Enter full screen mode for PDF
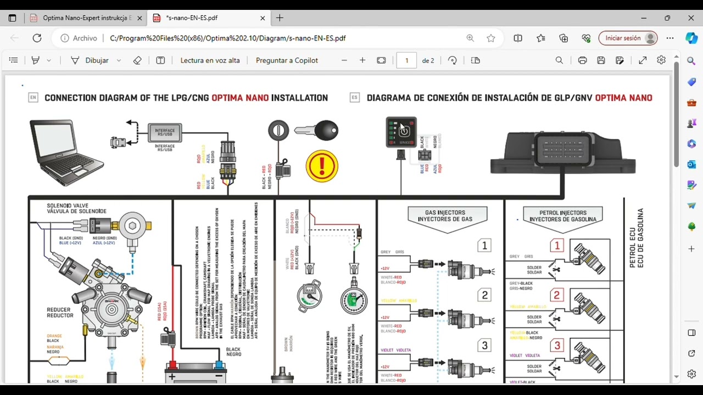703x395 pixels. click(643, 60)
